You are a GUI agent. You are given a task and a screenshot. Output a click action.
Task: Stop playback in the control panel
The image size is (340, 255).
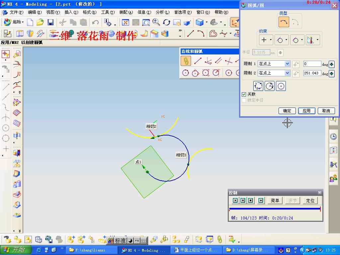tap(250, 200)
